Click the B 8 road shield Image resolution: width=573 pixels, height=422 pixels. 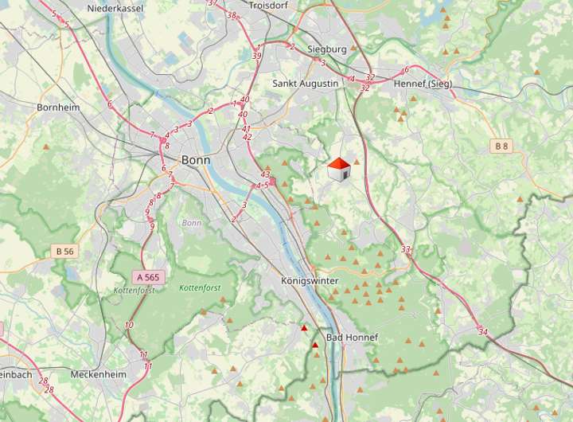(x=501, y=147)
